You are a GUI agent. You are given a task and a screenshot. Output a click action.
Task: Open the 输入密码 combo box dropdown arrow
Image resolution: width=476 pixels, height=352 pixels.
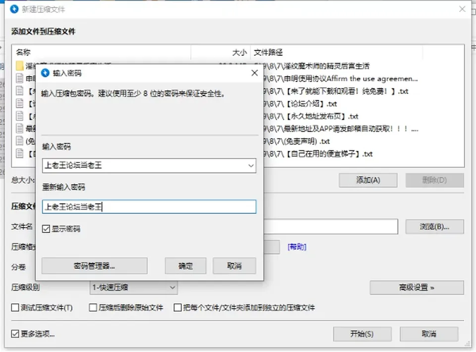[251, 166]
